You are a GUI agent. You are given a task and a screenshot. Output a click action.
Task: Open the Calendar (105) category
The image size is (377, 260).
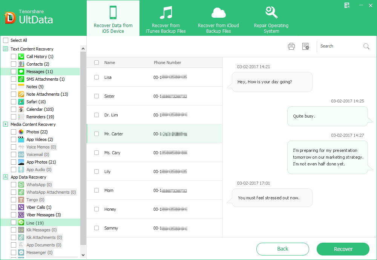[x=40, y=109]
